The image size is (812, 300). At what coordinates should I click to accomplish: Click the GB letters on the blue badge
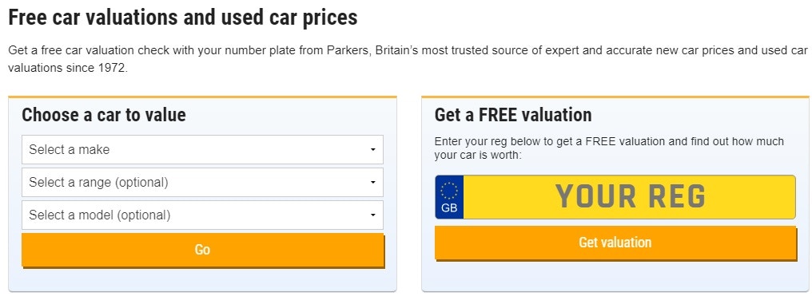coord(449,208)
